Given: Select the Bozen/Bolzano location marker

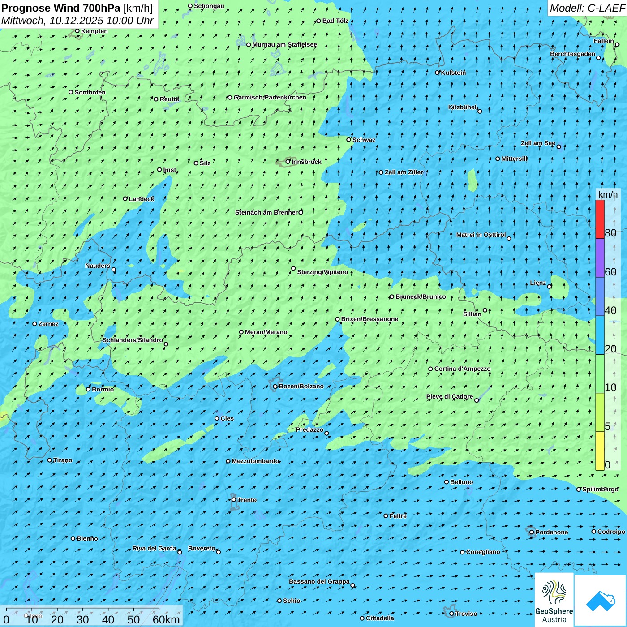Looking at the screenshot, I should 275,387.
